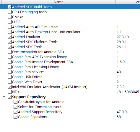Check the GPU Debugging tools checkbox
The width and height of the screenshot is (140, 132).
tap(9, 12)
